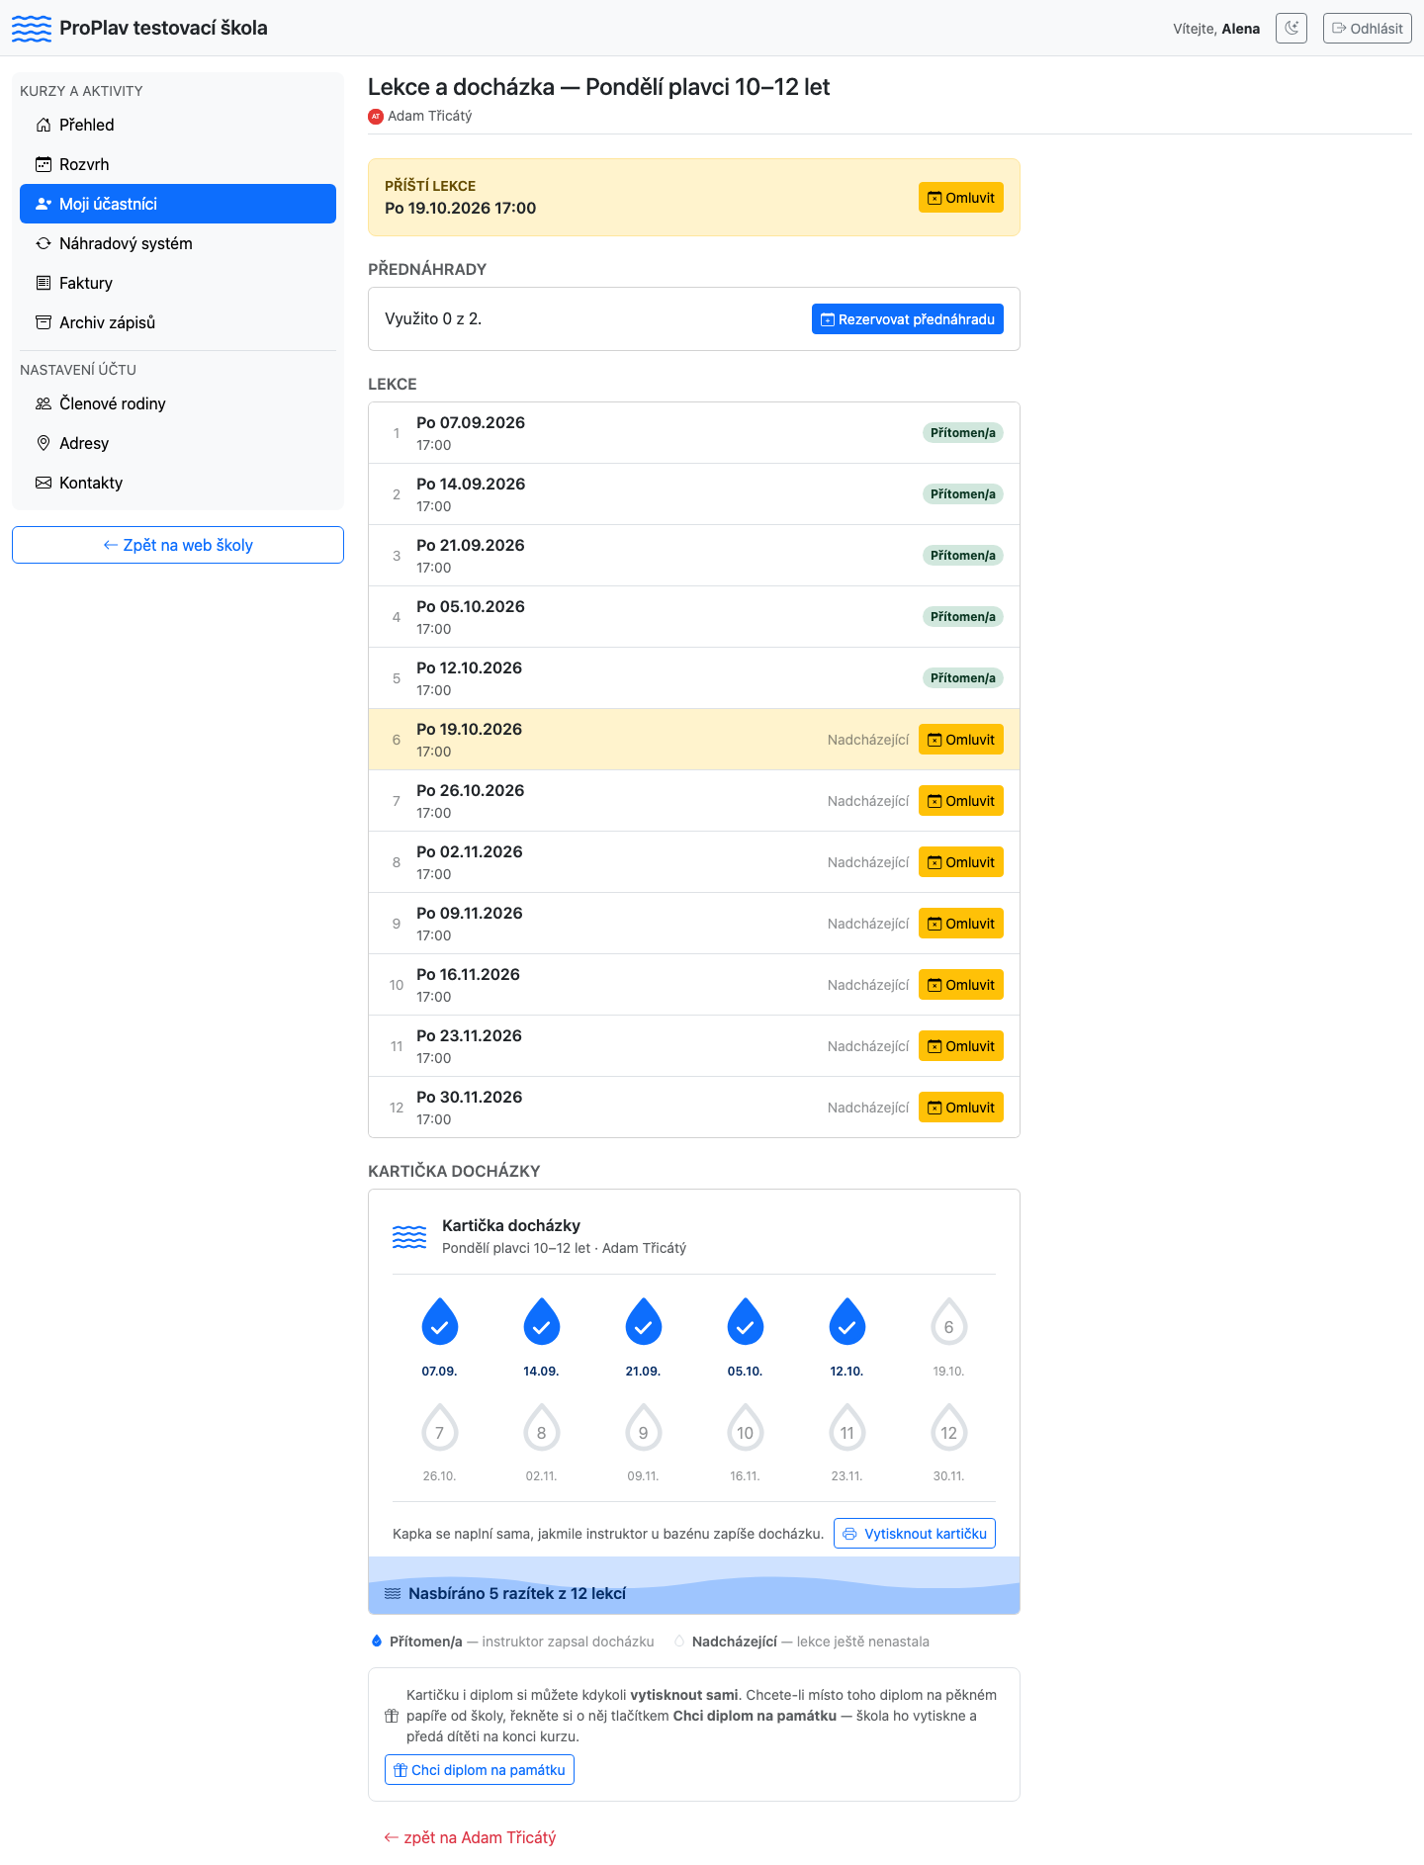The image size is (1424, 1865).
Task: Click the attendance card wave logo
Action: (x=409, y=1237)
